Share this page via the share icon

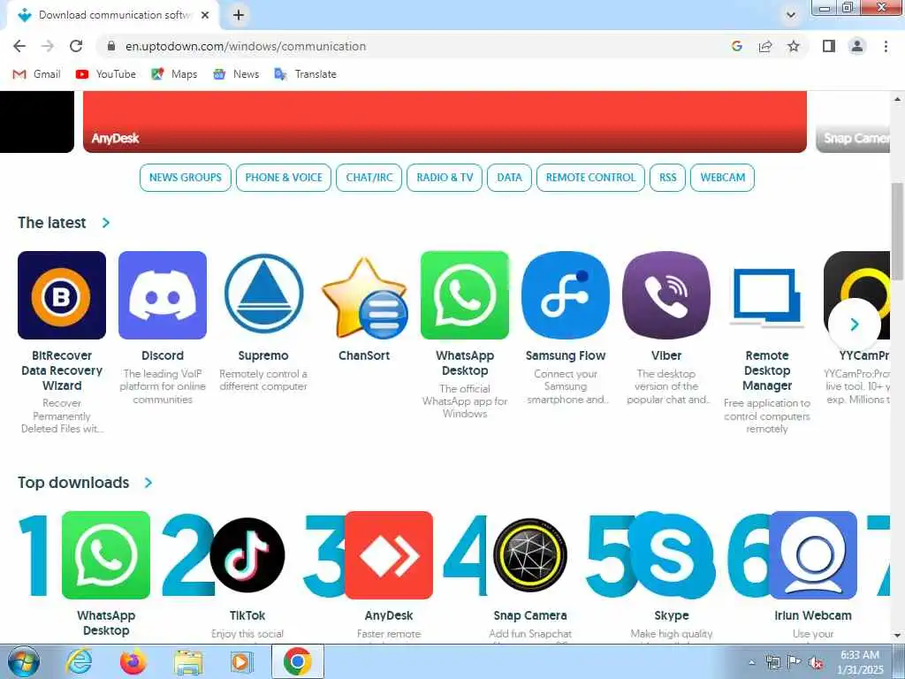tap(765, 46)
